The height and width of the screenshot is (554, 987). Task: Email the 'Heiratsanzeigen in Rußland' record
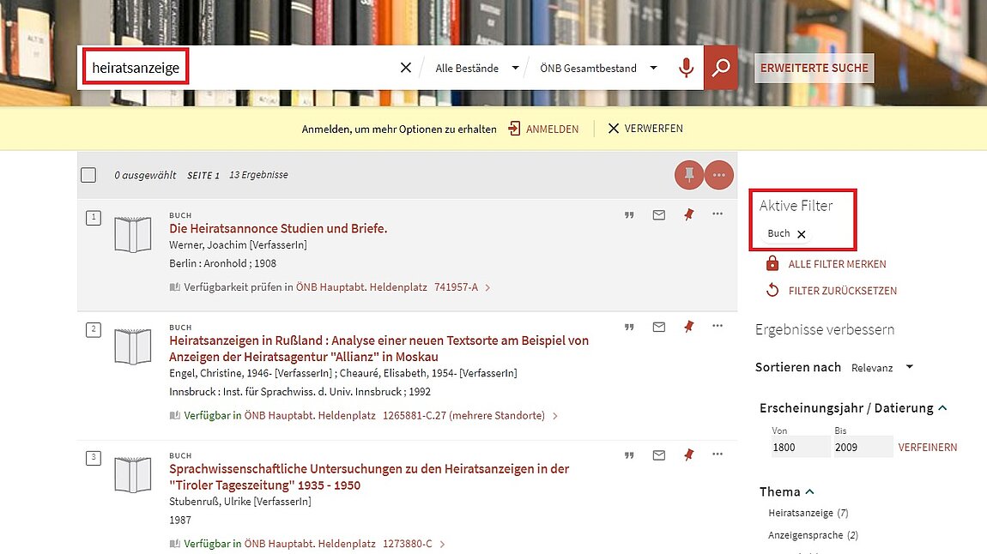[x=659, y=327]
